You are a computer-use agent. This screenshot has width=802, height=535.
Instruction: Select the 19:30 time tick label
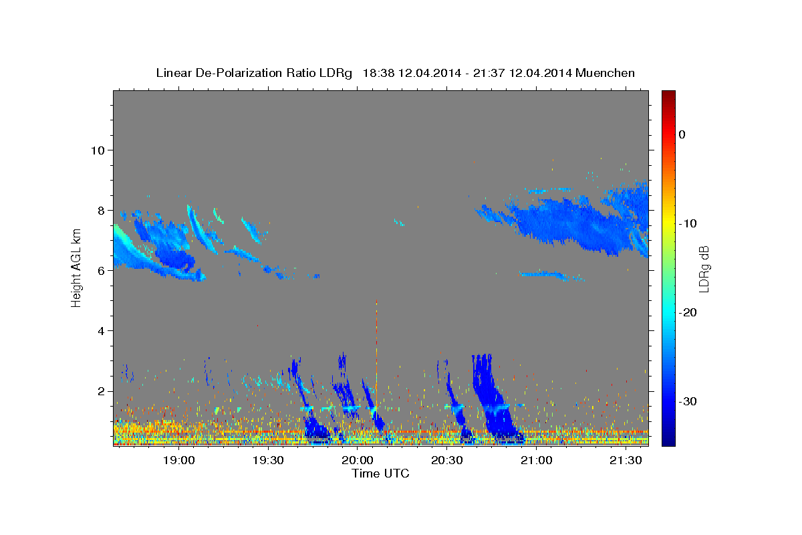click(268, 461)
